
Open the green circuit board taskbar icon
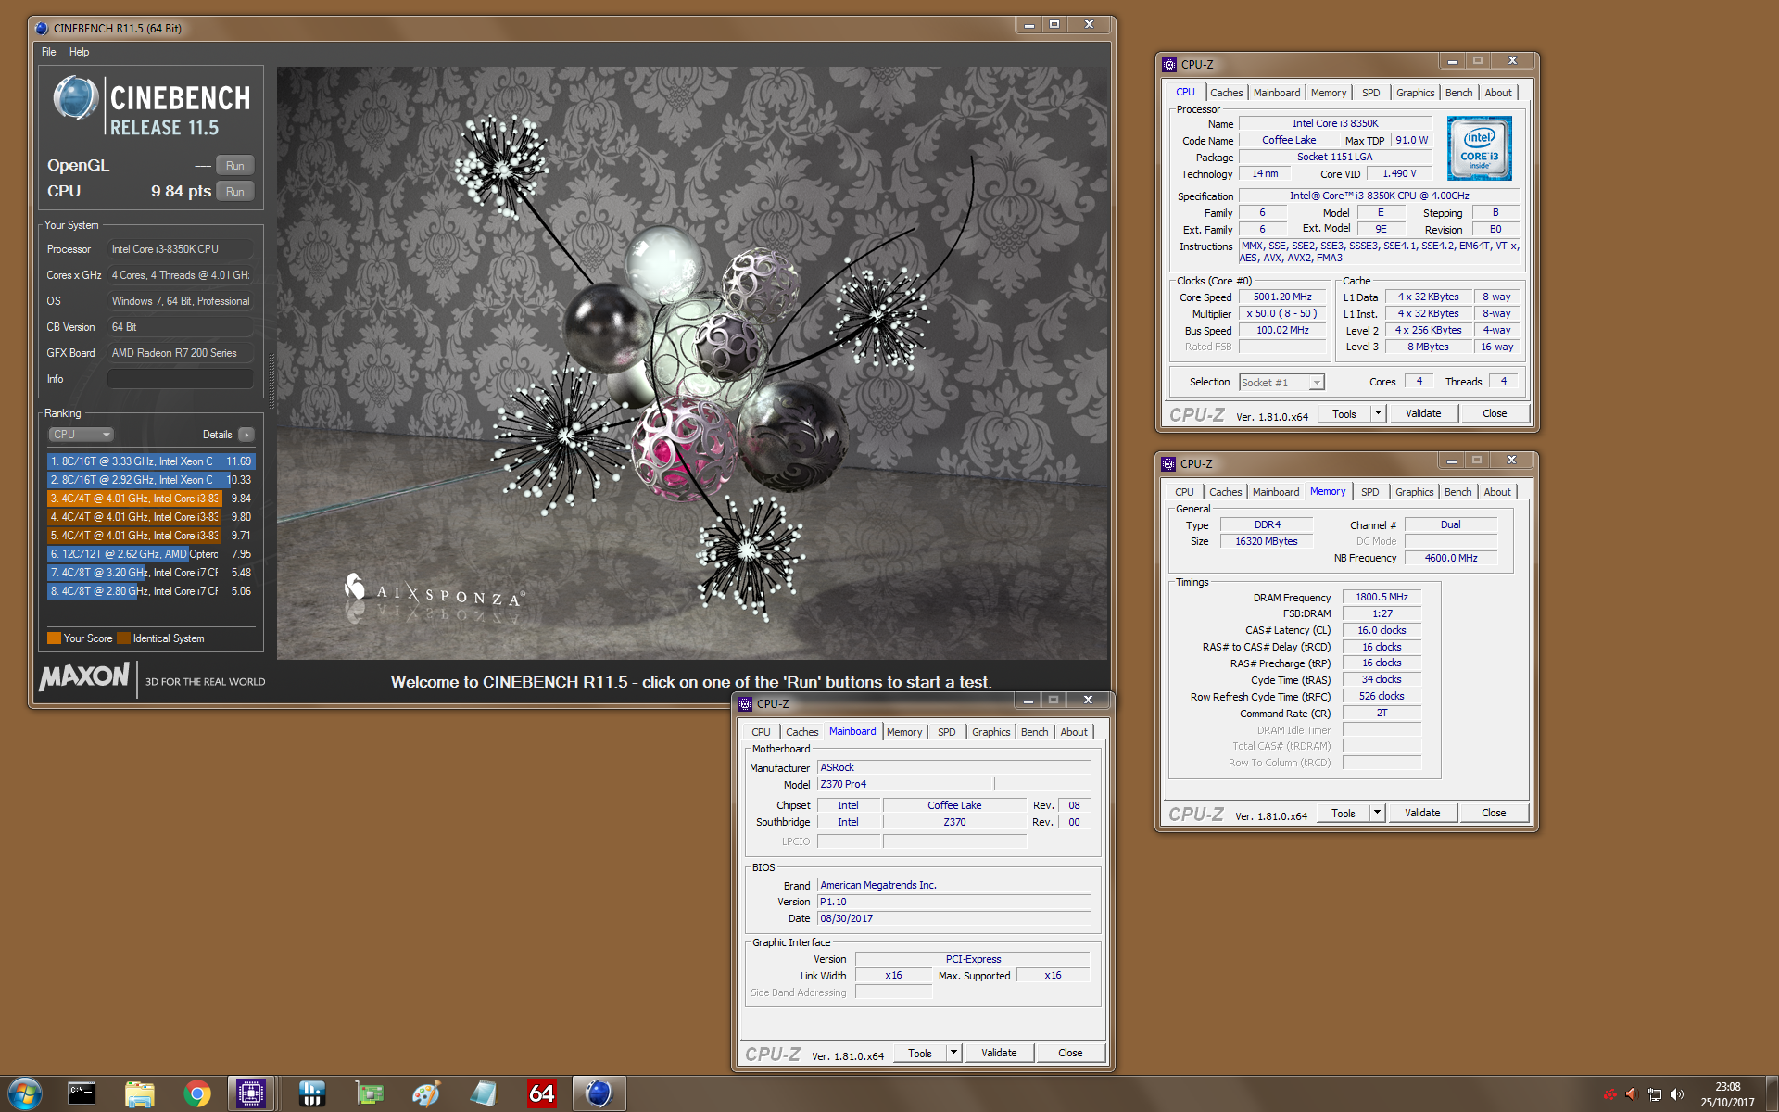370,1094
